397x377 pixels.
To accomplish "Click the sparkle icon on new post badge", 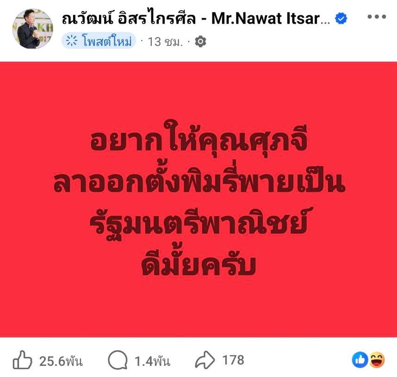I will (x=71, y=41).
